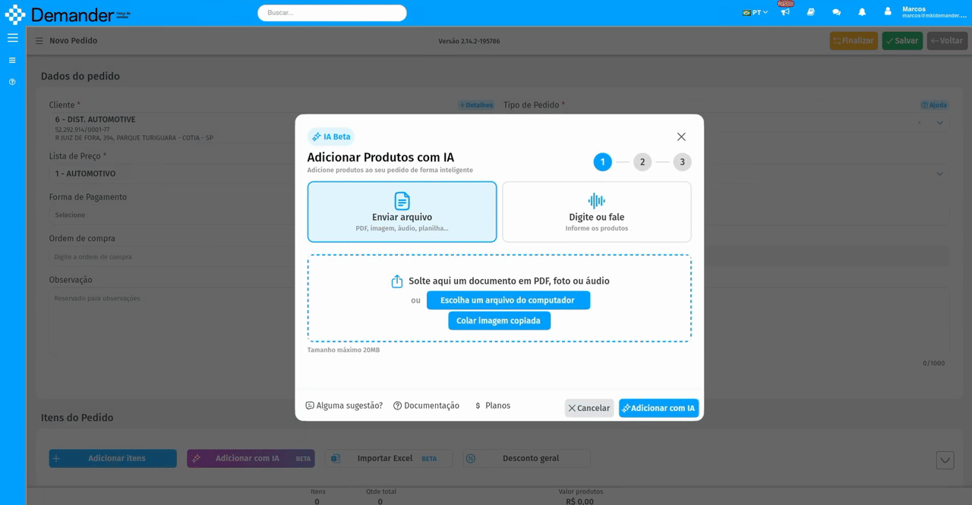972x505 pixels.
Task: Click Adicionar com IA button in dialog footer
Action: coord(658,408)
